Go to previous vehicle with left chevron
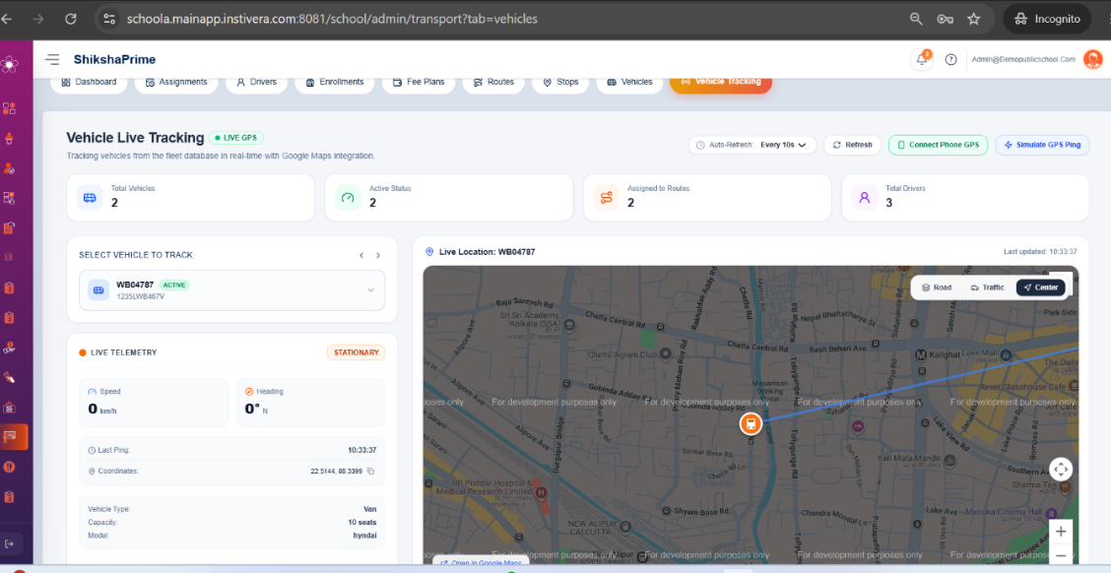This screenshot has width=1111, height=573. 361,255
